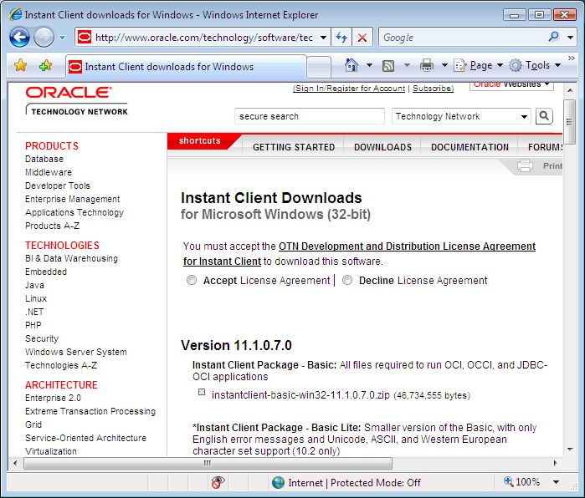
Task: Click Internet zone globe in status bar
Action: 278,482
